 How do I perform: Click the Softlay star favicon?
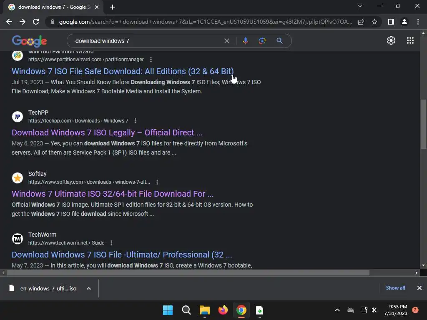point(18,178)
